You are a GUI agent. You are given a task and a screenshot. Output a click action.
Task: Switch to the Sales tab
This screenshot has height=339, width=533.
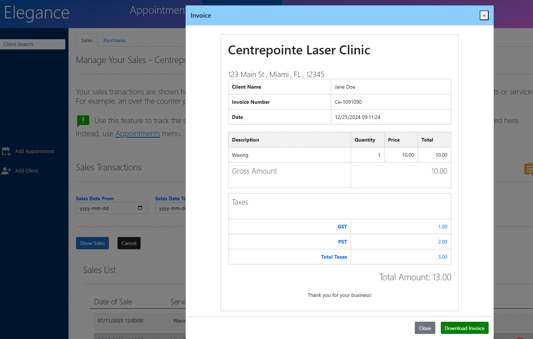[x=86, y=40]
